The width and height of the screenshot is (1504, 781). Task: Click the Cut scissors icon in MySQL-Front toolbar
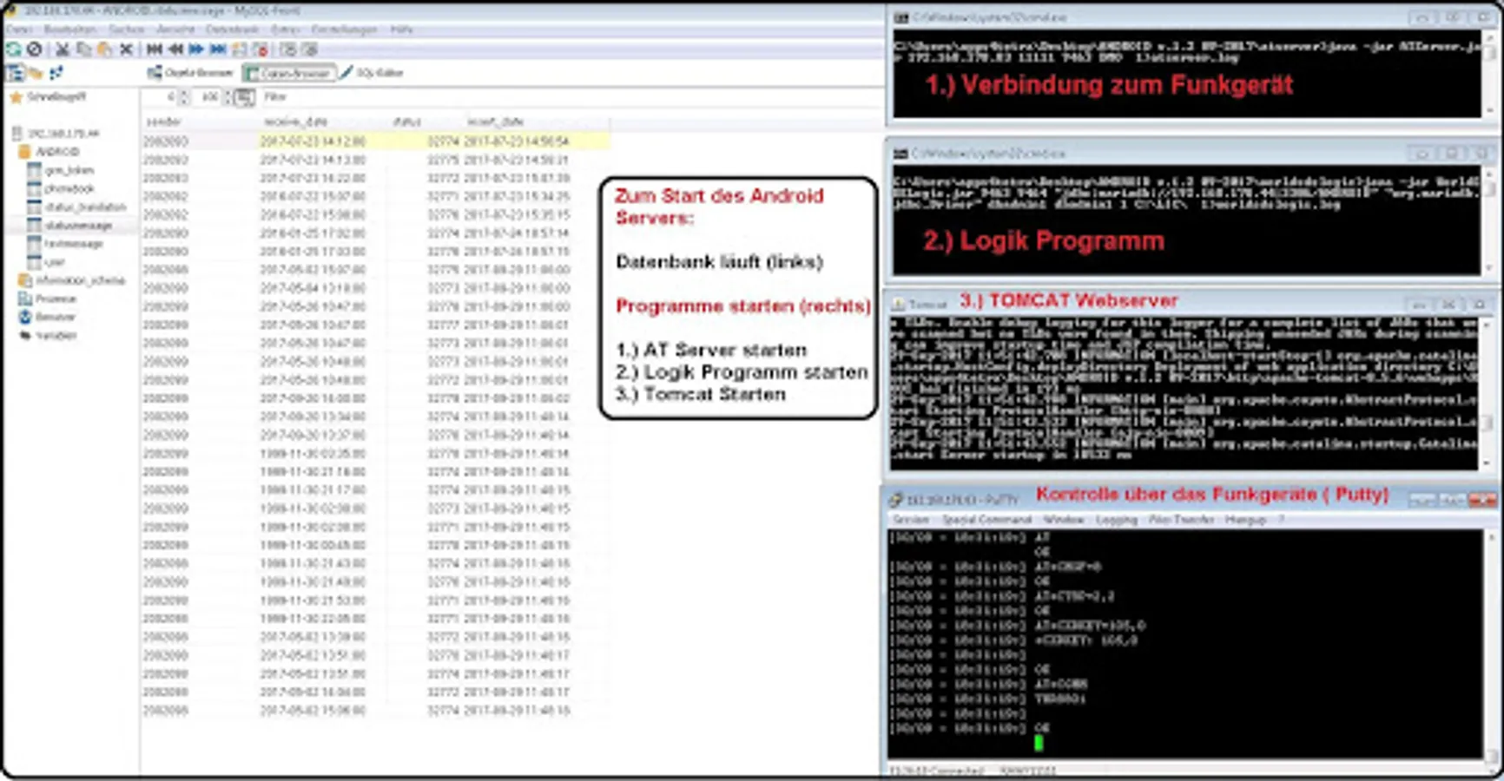[x=63, y=49]
